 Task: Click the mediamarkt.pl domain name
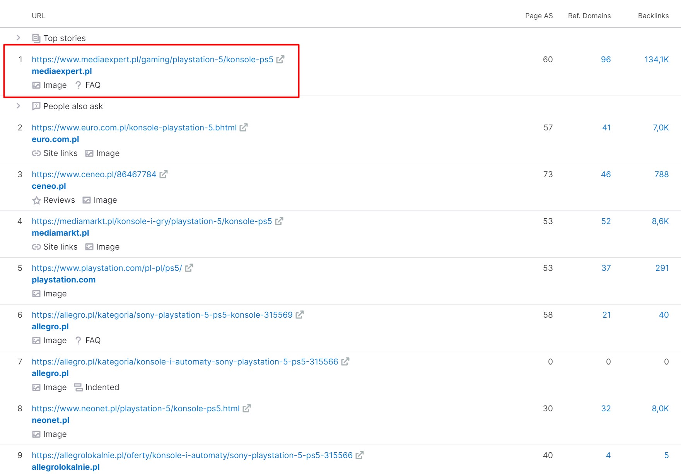(x=60, y=233)
